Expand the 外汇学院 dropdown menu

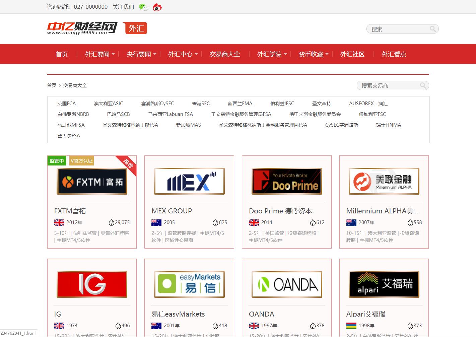point(272,54)
